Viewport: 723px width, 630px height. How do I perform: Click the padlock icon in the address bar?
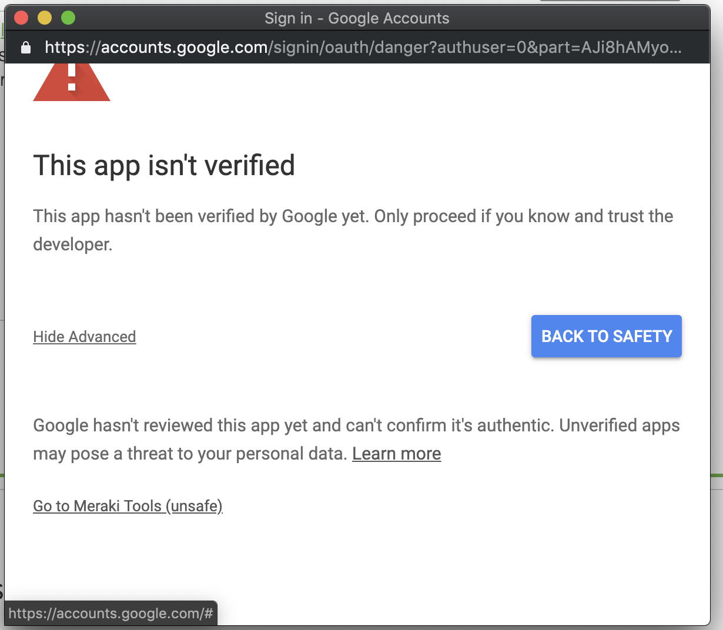[x=25, y=48]
